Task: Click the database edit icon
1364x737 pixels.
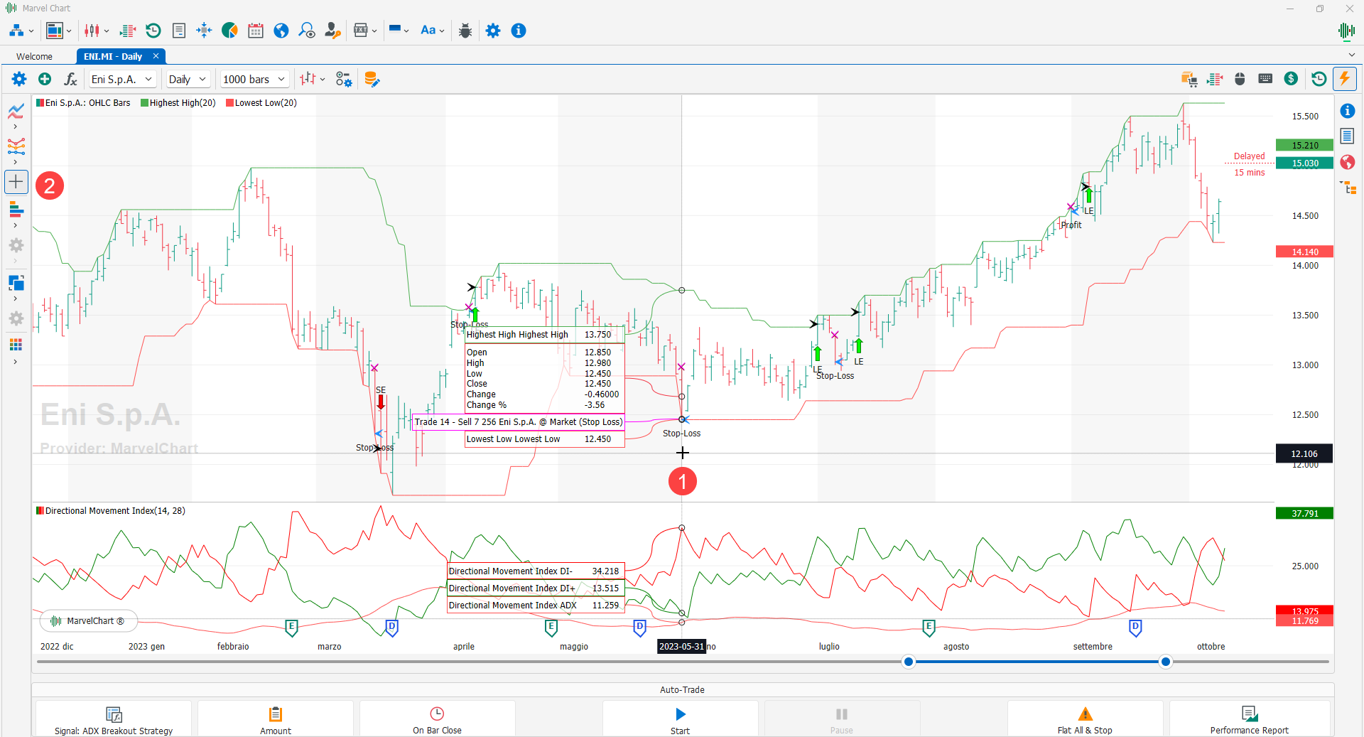Action: tap(372, 79)
